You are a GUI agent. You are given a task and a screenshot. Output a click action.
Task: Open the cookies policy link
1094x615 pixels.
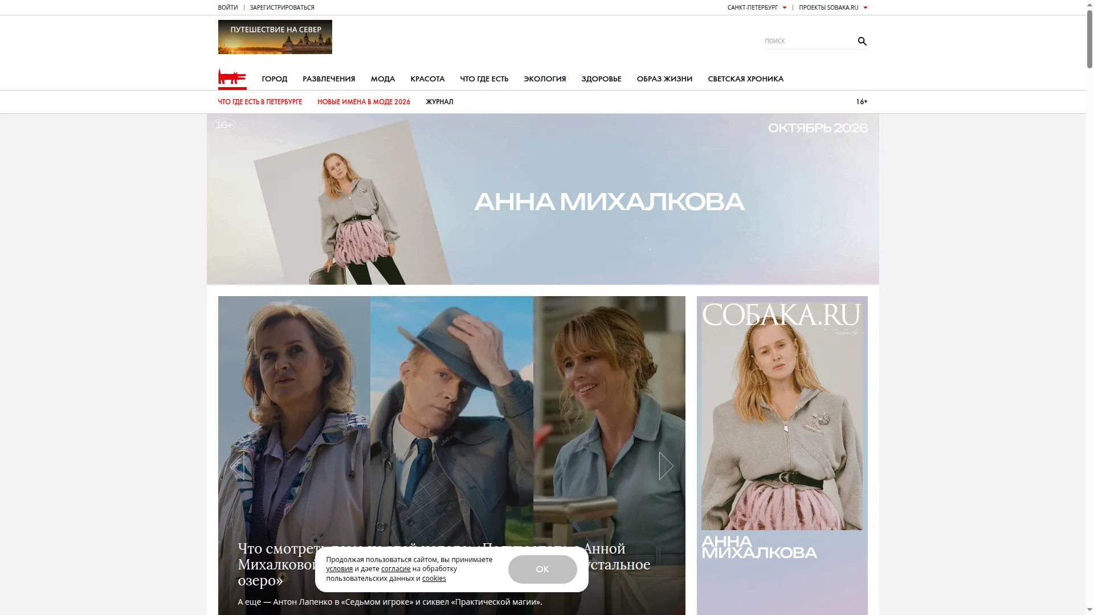pos(434,579)
